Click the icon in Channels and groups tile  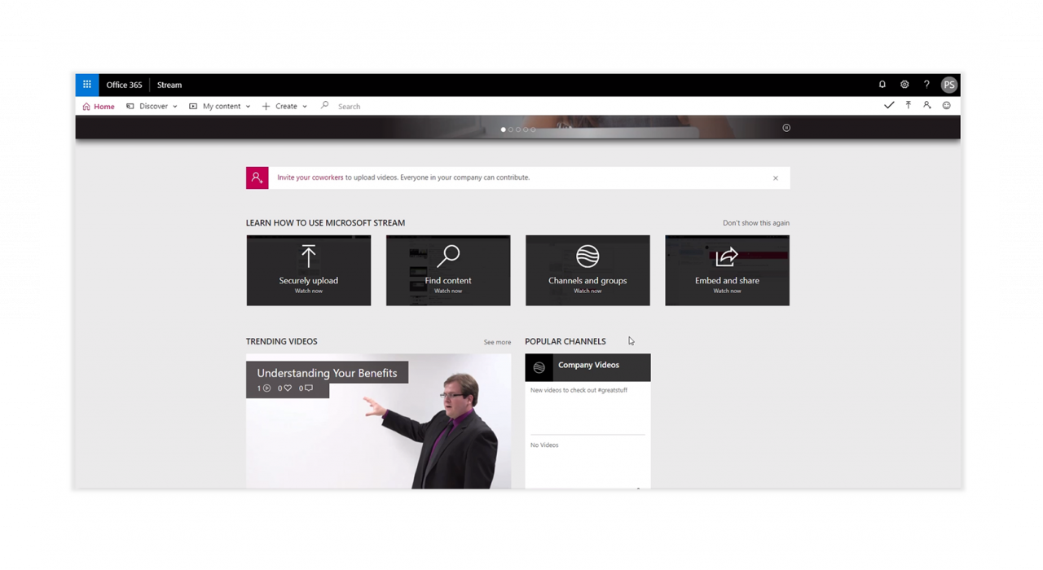(x=588, y=256)
